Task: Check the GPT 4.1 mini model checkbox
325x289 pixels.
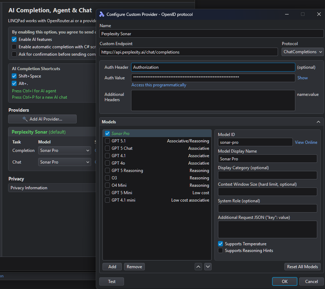Action: [107, 200]
